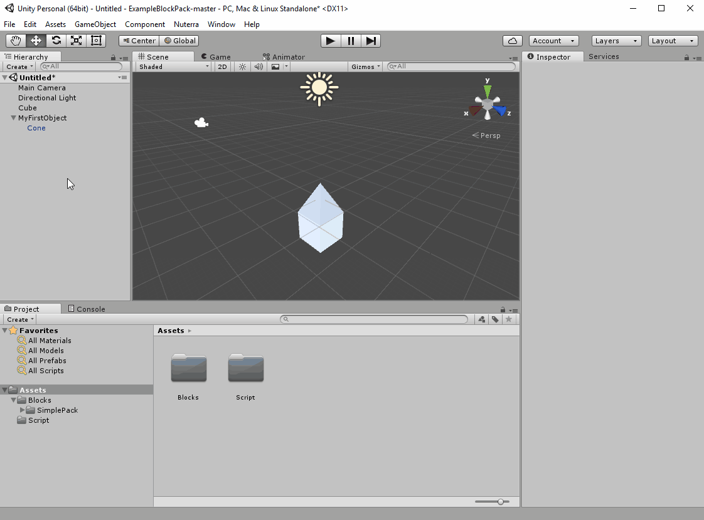
Task: Switch to the Services tab
Action: click(604, 56)
